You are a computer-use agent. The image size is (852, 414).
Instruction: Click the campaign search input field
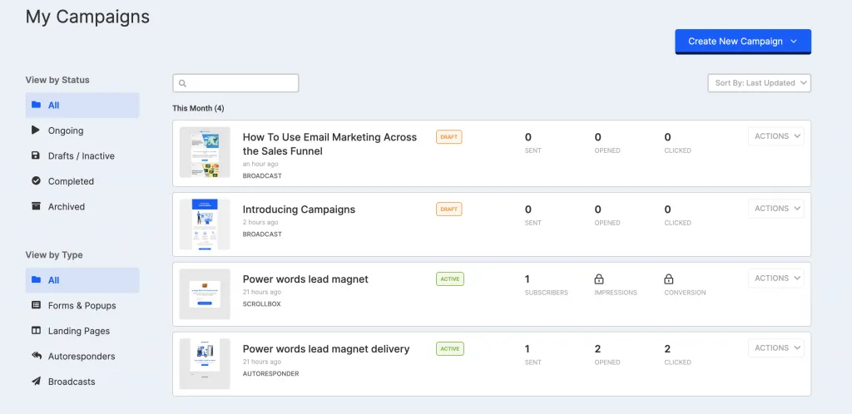tap(235, 83)
